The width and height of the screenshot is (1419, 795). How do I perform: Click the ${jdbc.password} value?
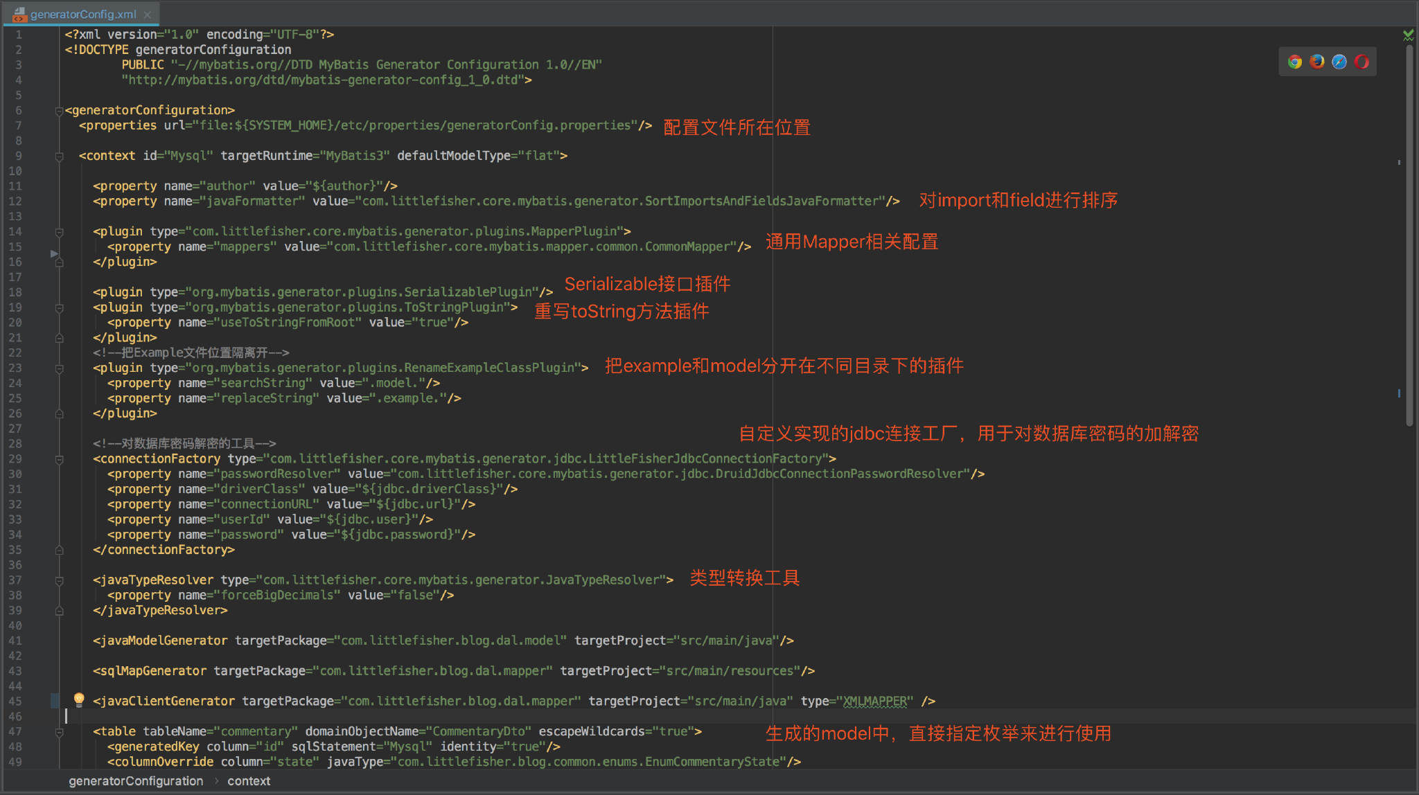397,535
